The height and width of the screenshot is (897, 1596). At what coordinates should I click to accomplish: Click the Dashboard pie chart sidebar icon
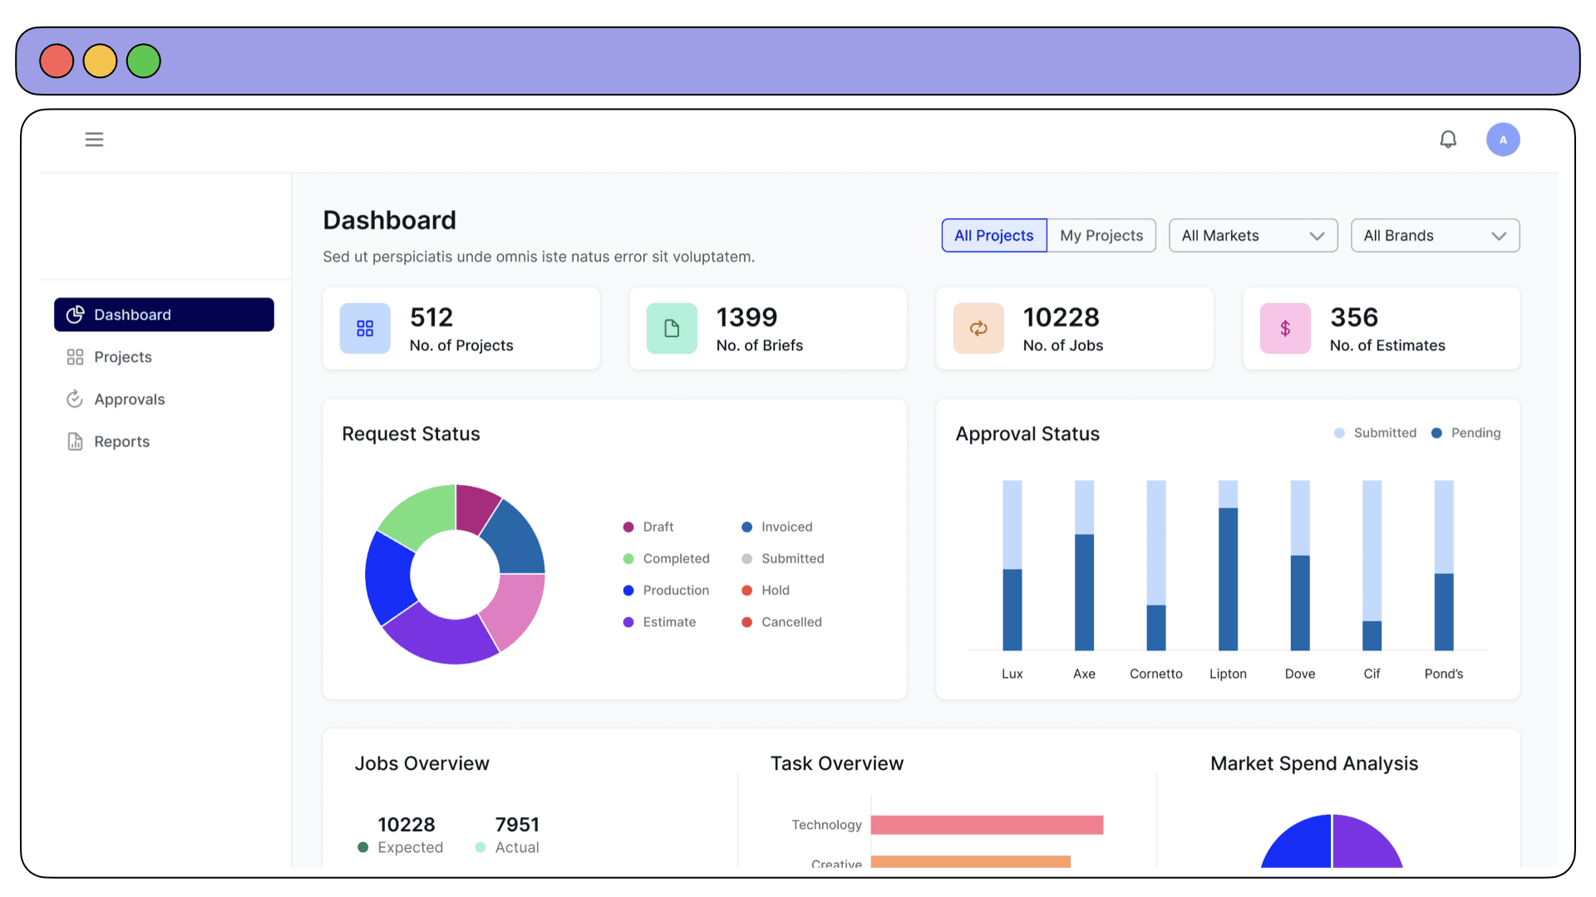75,315
